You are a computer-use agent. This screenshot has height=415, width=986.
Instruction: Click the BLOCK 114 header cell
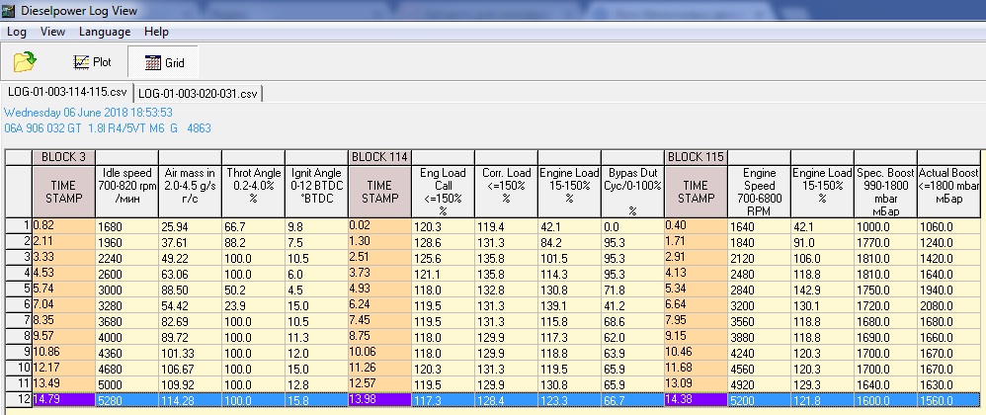point(379,157)
